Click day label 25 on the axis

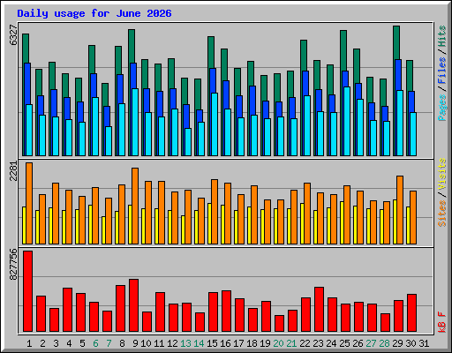click(344, 343)
